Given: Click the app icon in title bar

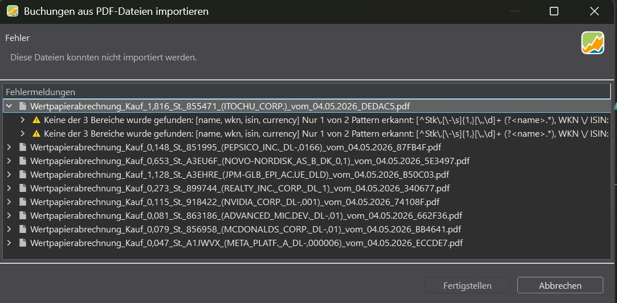Looking at the screenshot, I should click(x=13, y=11).
